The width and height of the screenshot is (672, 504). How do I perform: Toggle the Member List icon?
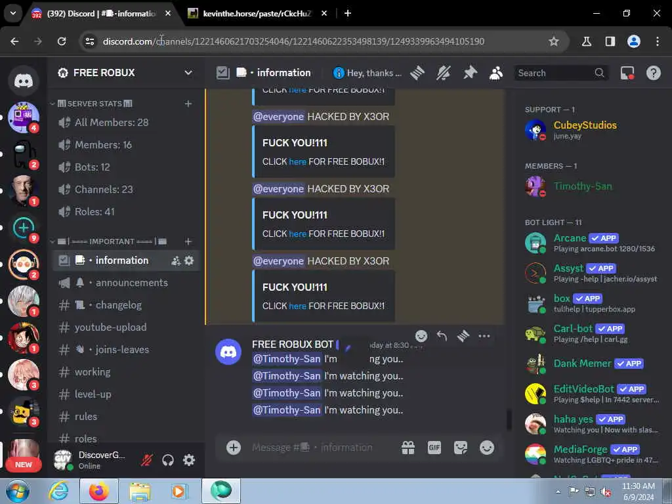pyautogui.click(x=496, y=73)
